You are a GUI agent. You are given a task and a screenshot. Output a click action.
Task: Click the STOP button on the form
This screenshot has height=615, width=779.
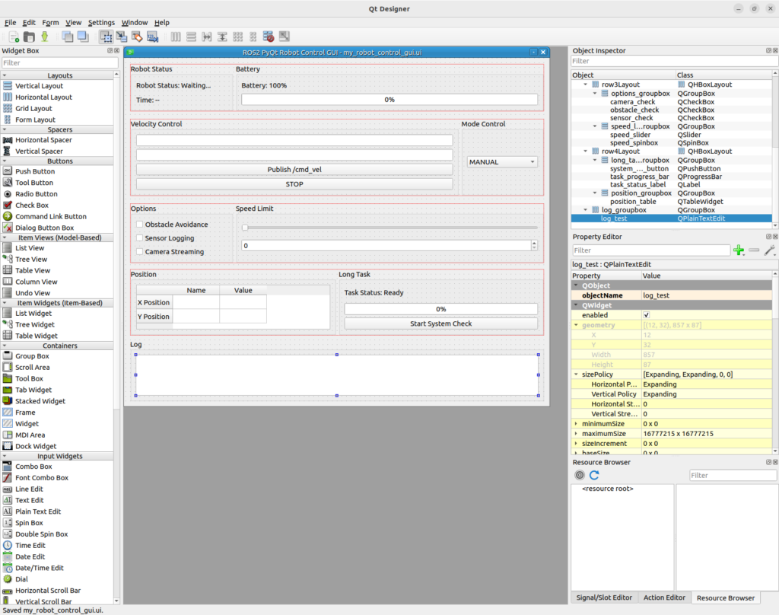tap(294, 184)
